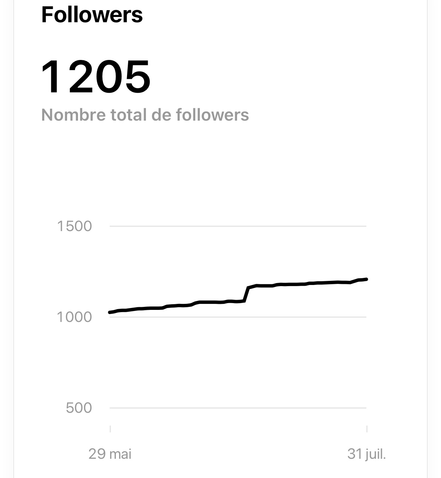Select the starting point of the followers line
Viewport: 441px width, 478px height.
tap(110, 312)
